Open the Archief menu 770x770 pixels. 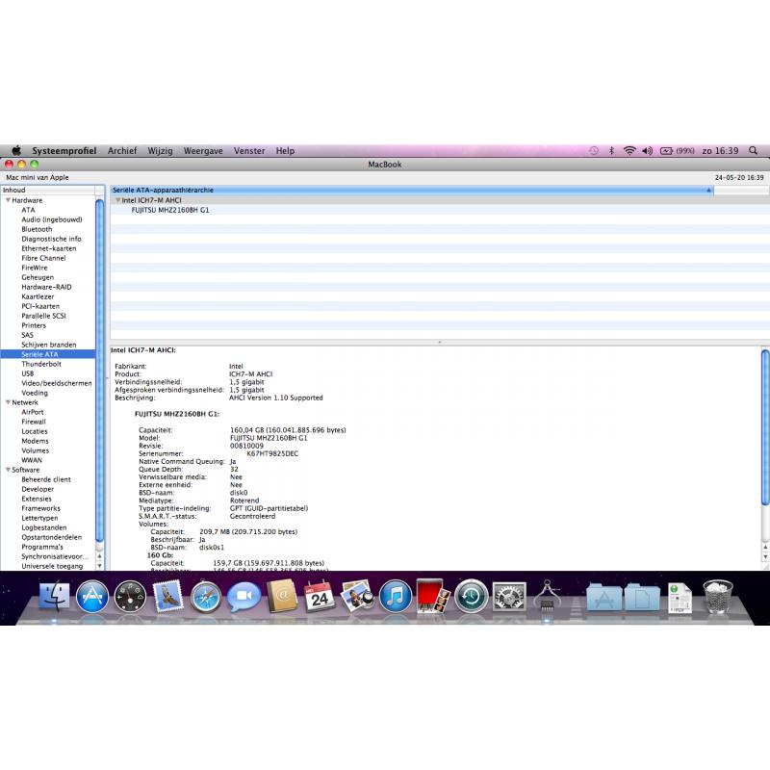point(122,151)
